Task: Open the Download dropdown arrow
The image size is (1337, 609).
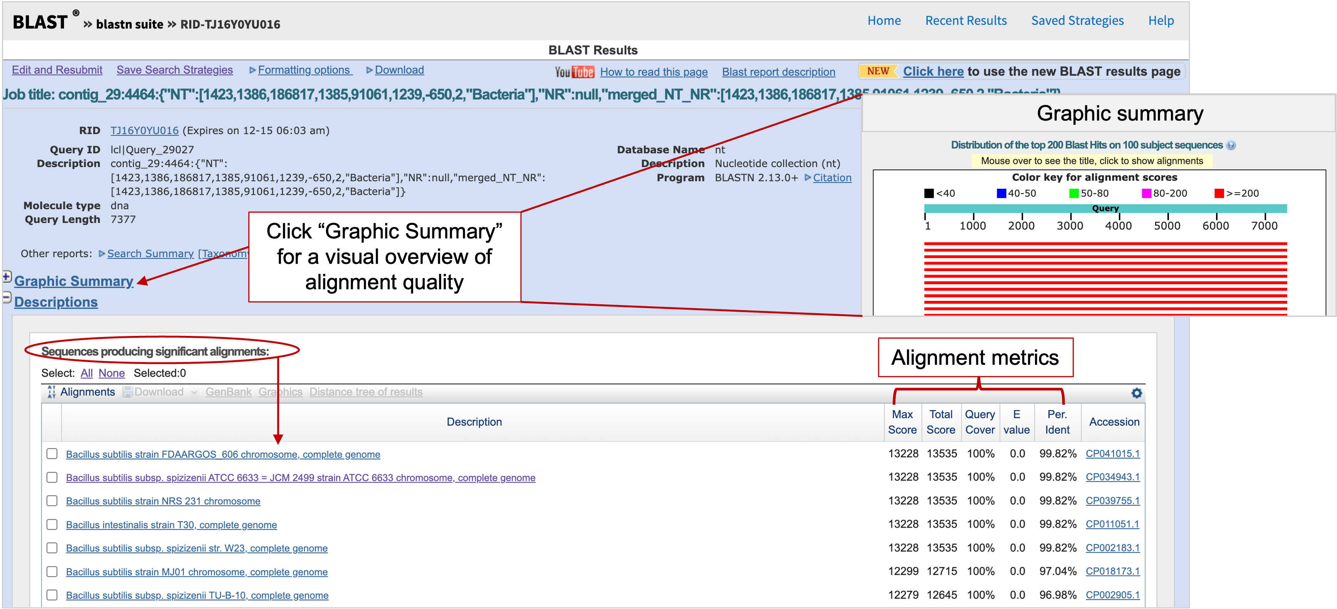Action: [194, 393]
